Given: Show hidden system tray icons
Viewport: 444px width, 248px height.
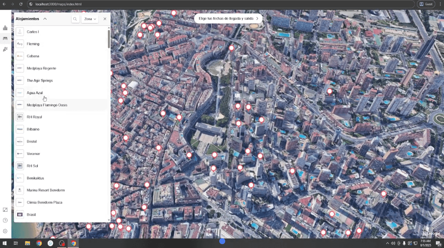Looking at the screenshot, I should tap(388, 243).
